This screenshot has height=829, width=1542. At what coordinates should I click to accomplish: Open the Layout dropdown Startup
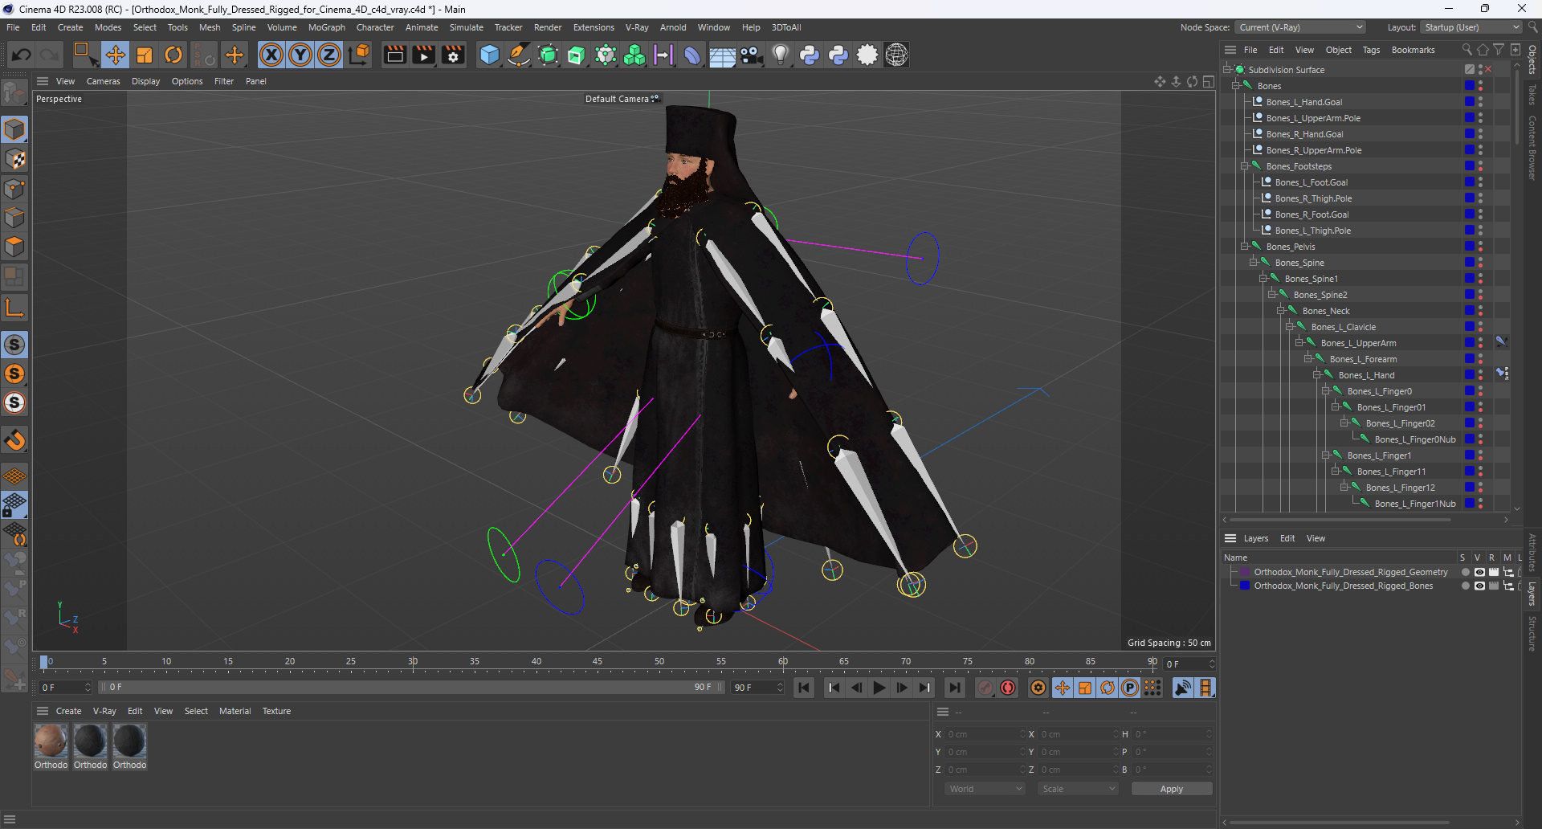pyautogui.click(x=1471, y=27)
